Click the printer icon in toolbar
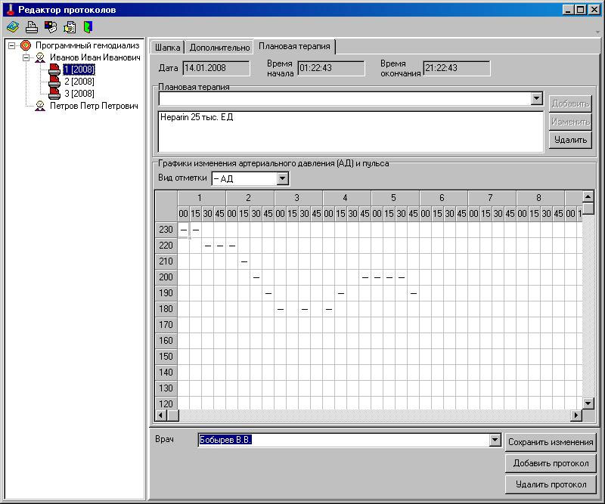This screenshot has width=605, height=504. (32, 27)
